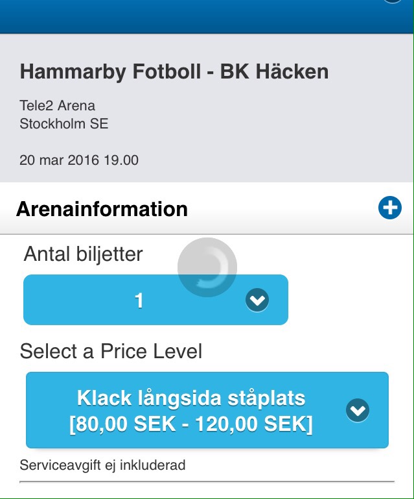414x499 pixels.
Task: Expand the Arenainformation section header
Action: 102,209
